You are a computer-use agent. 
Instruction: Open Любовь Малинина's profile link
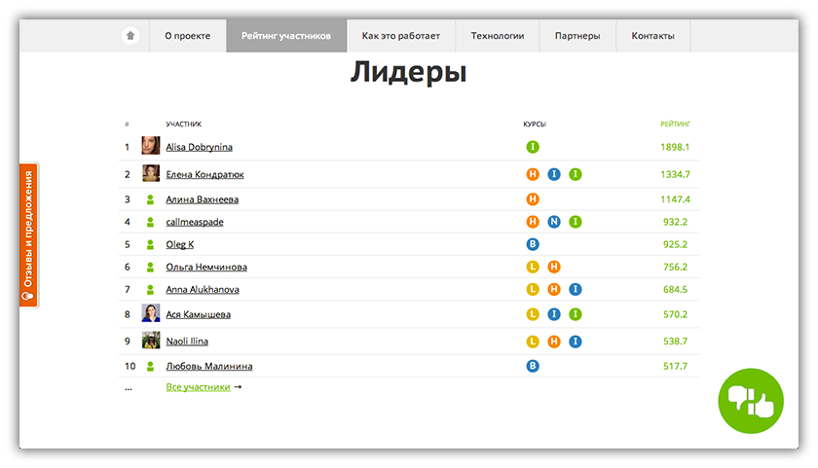(209, 367)
